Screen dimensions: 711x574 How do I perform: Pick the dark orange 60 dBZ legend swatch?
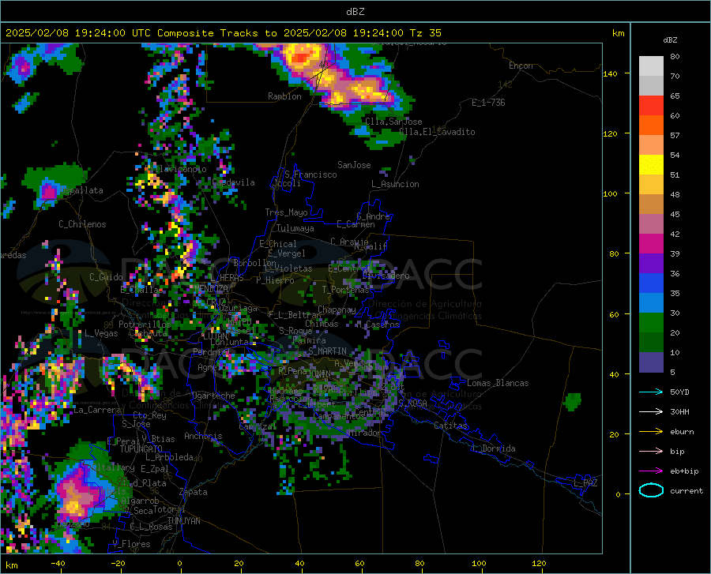click(x=651, y=126)
